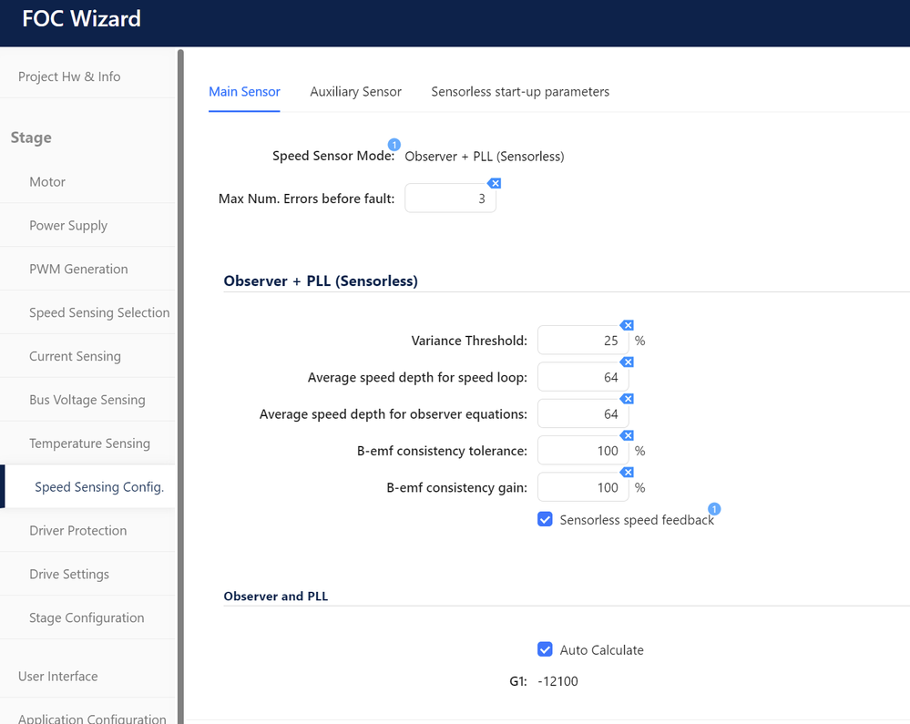910x724 pixels.
Task: Reset B-emf consistency tolerance value
Action: click(627, 436)
